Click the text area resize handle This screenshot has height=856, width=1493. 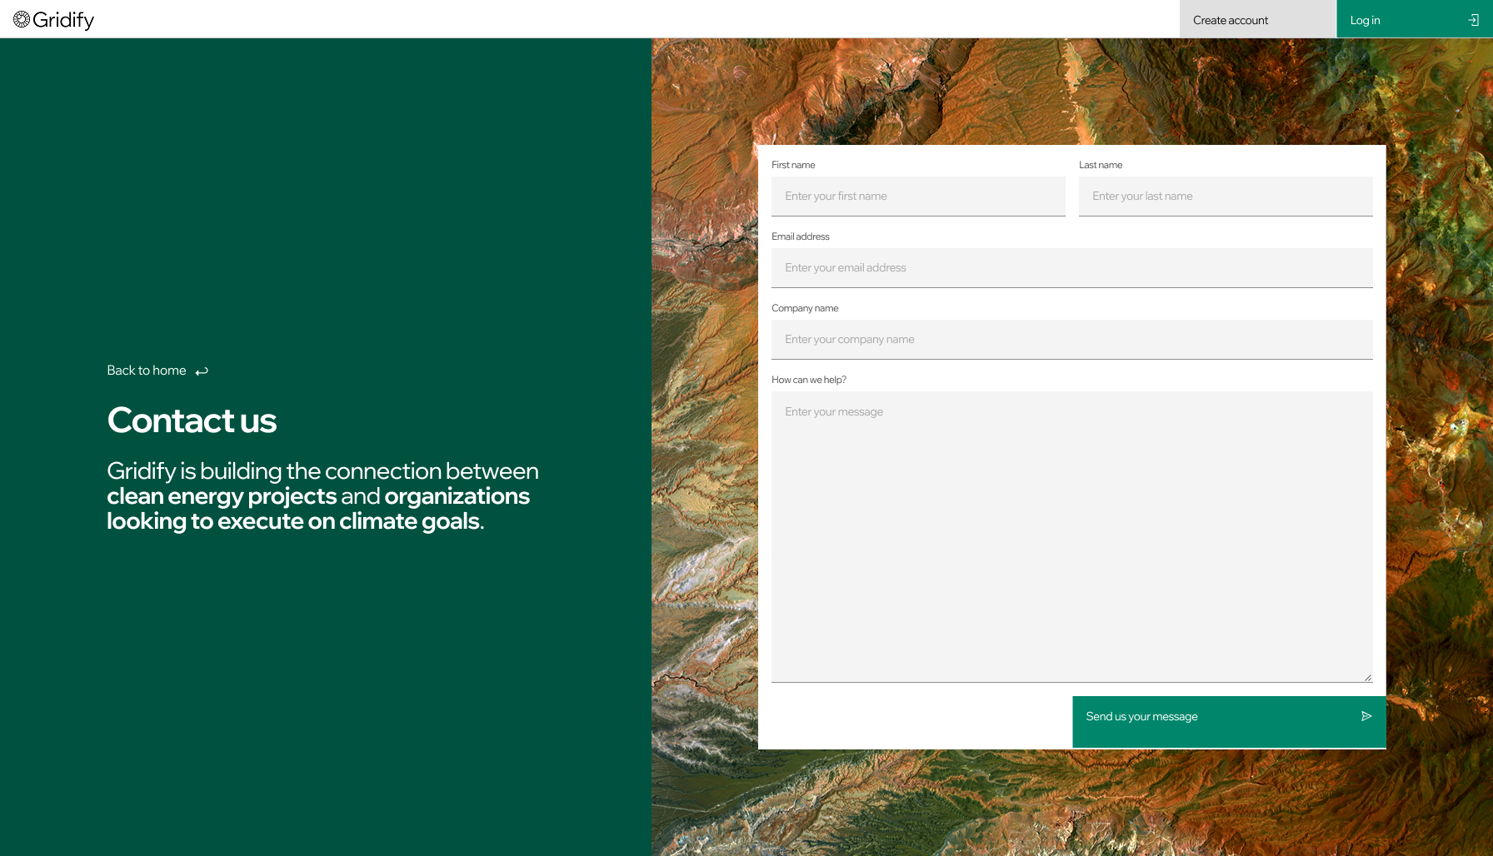click(1367, 677)
